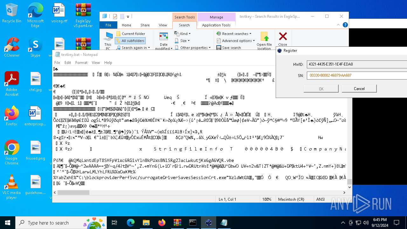Click Date modified calendar icon
Image resolution: width=407 pixels, height=229 pixels.
click(164, 41)
